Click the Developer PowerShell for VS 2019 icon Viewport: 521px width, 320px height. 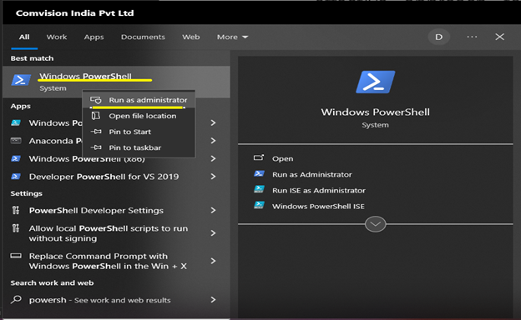[16, 177]
